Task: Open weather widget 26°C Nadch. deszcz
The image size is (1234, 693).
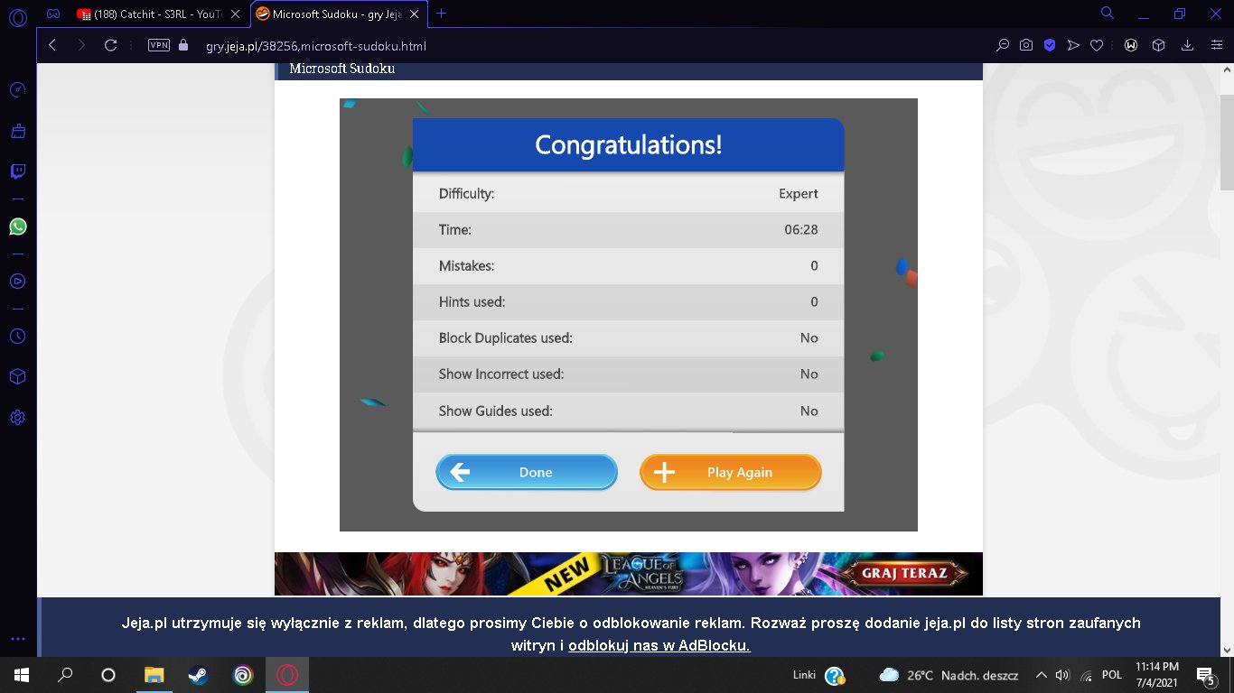Action: tap(949, 675)
